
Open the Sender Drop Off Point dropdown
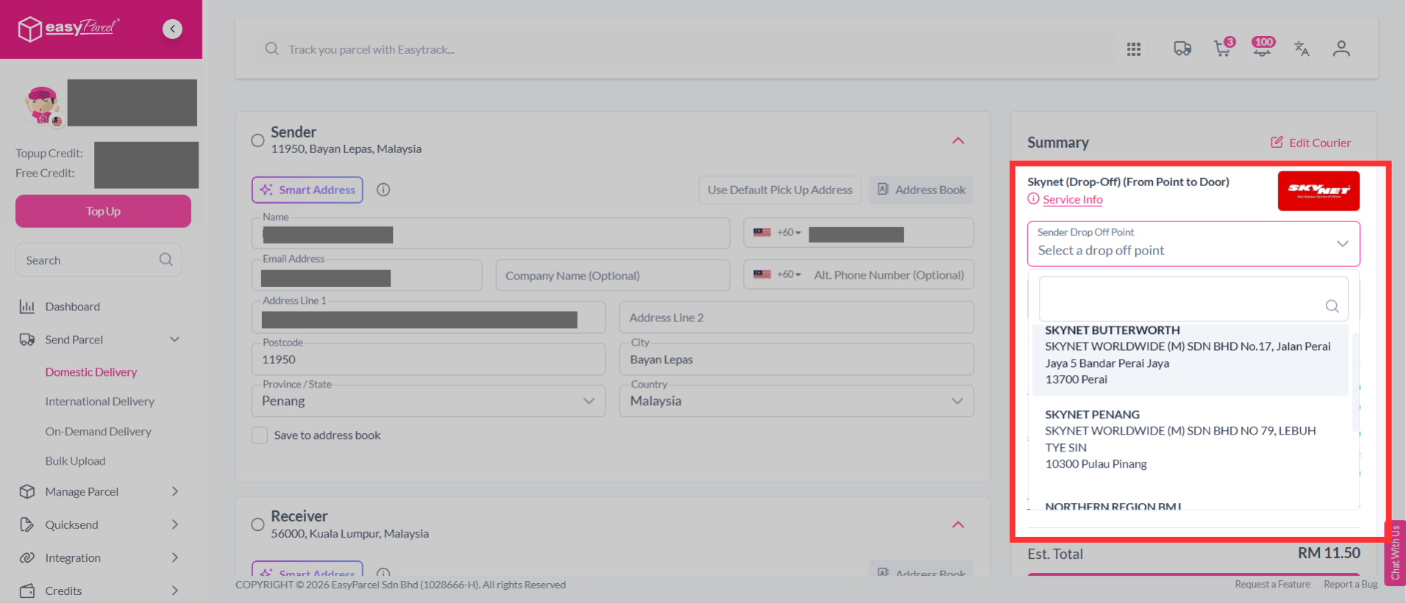tap(1193, 243)
